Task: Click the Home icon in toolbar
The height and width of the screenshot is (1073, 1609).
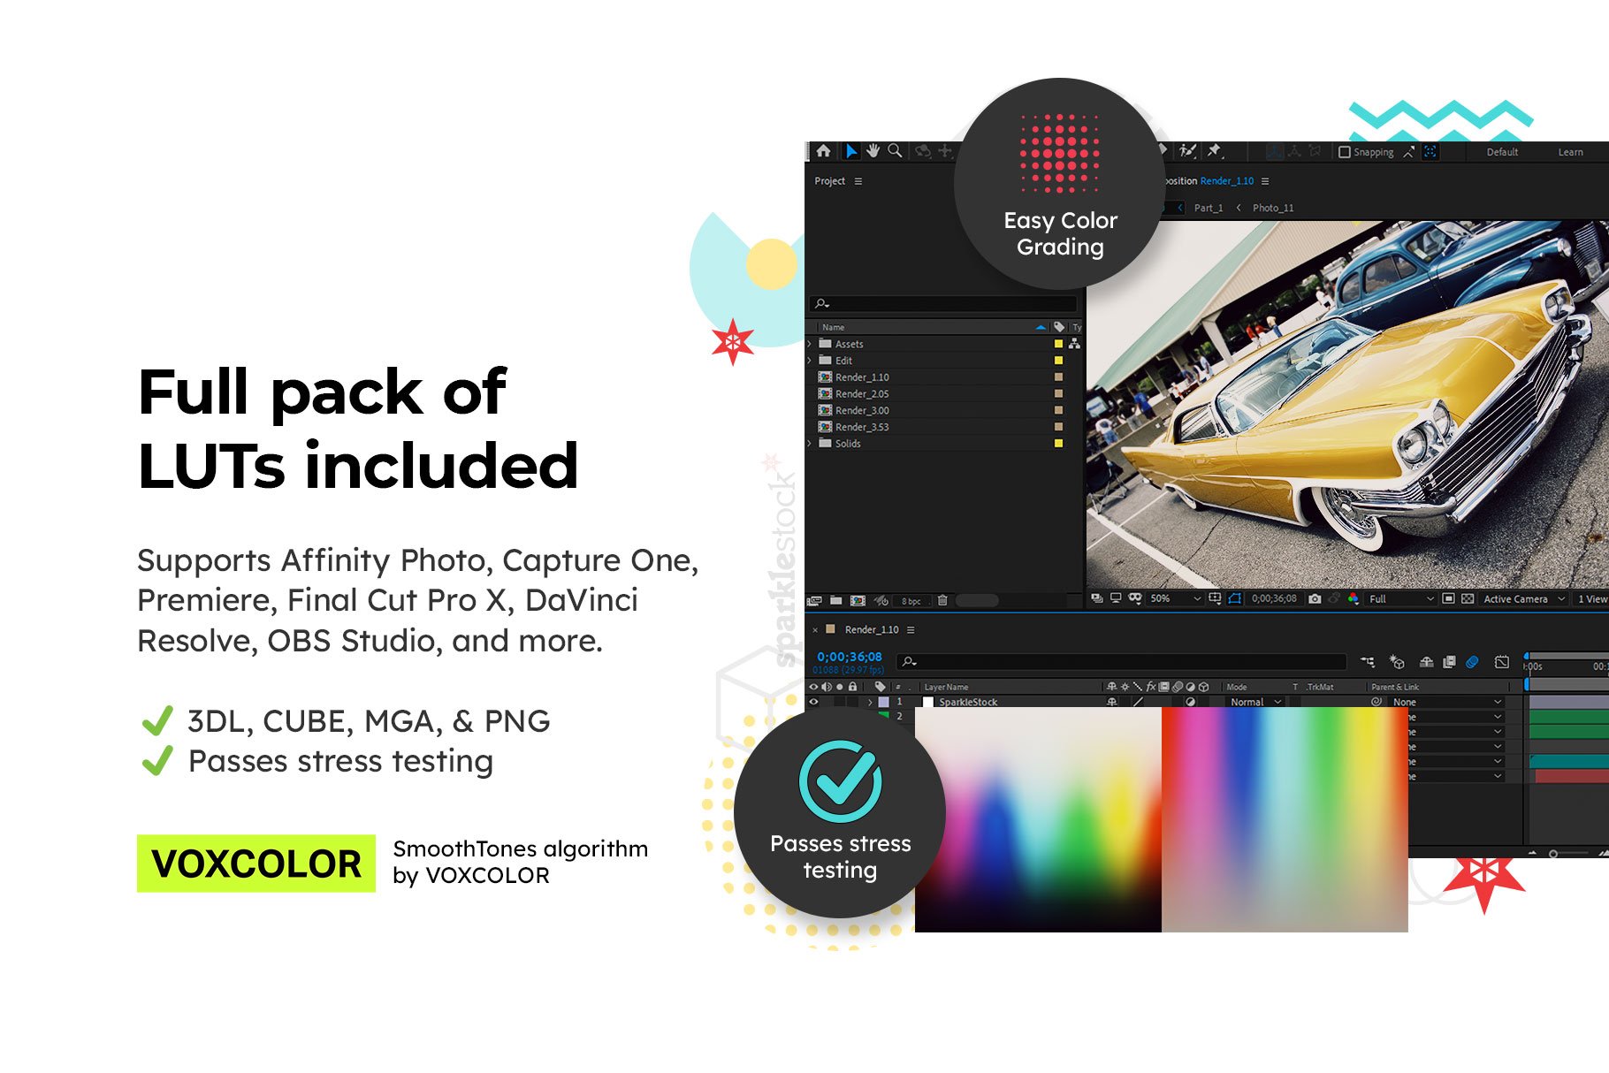Action: 823,151
